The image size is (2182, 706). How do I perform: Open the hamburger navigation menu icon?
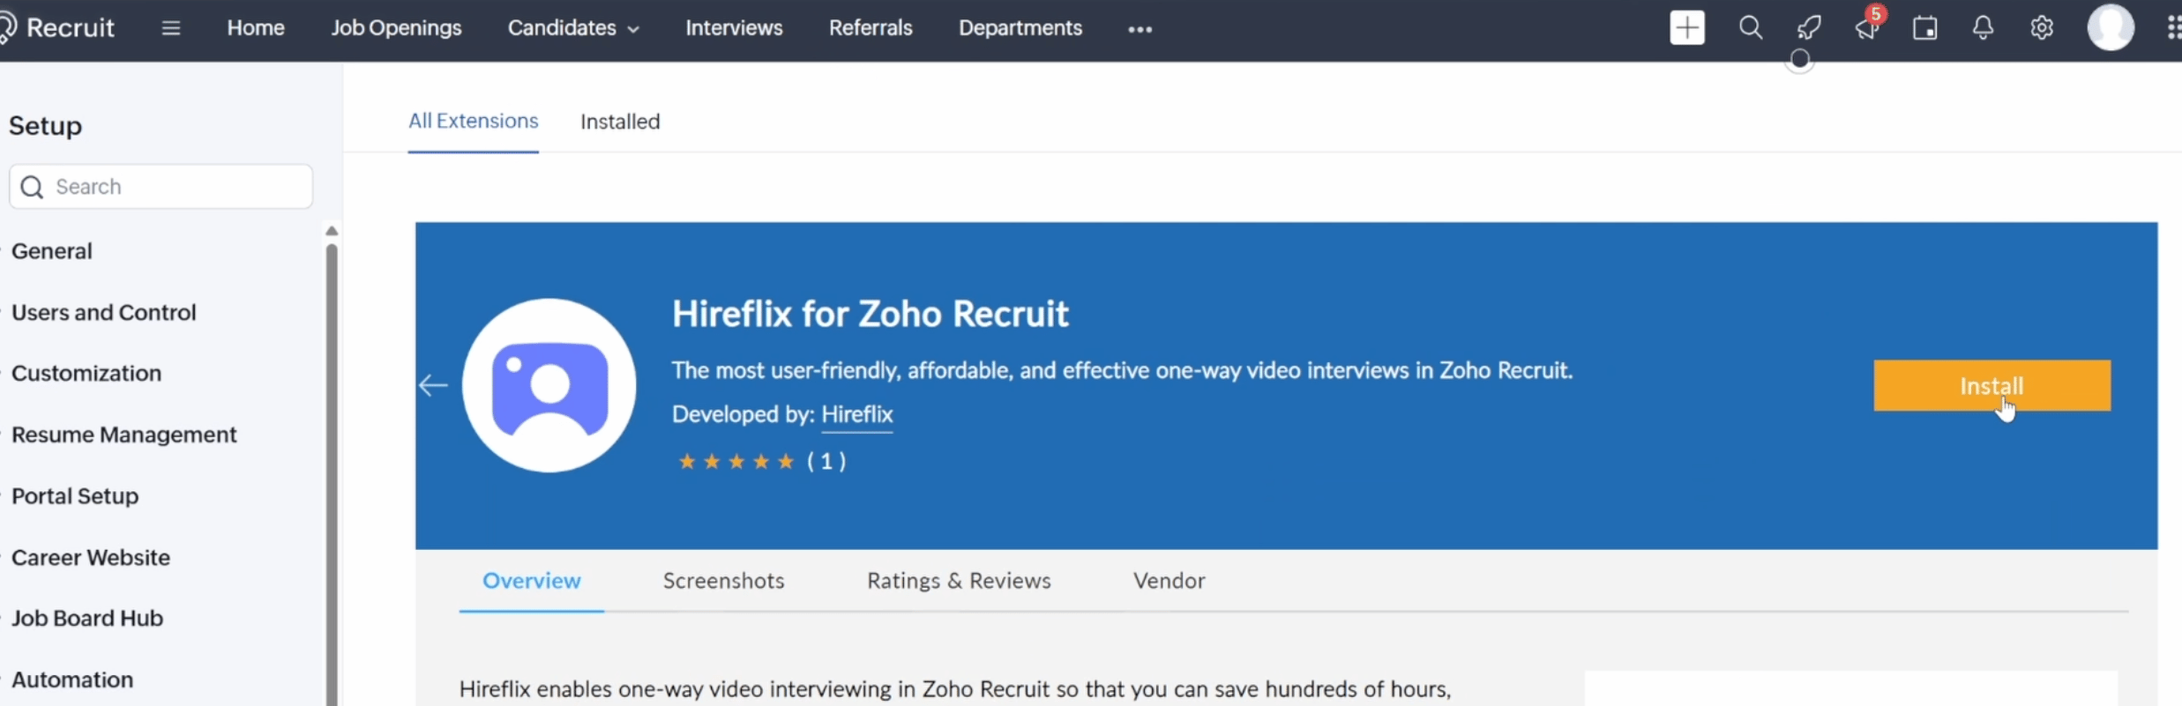[171, 28]
